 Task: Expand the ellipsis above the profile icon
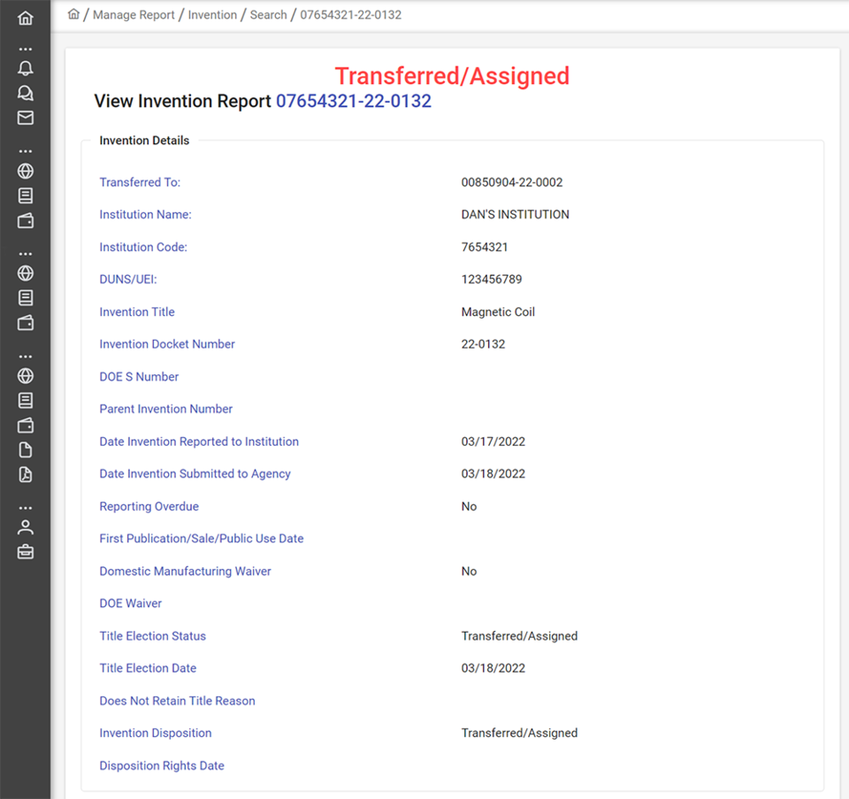25,507
